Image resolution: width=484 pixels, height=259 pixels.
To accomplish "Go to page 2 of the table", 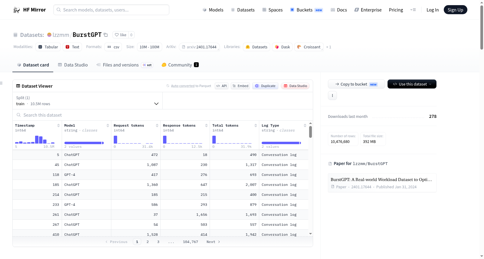I will [x=148, y=242].
